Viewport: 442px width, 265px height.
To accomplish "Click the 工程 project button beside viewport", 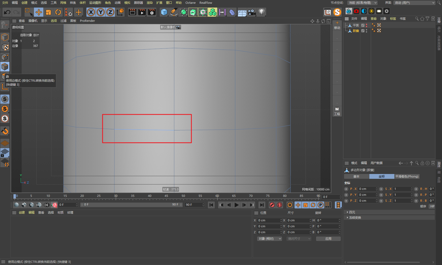I will pos(337,111).
